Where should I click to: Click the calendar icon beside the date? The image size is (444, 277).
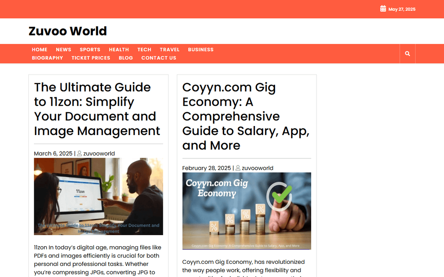pyautogui.click(x=383, y=9)
